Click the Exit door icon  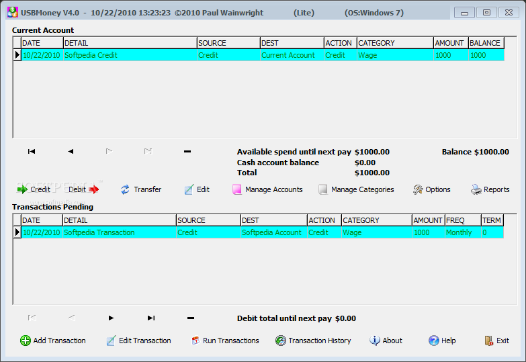[489, 341]
